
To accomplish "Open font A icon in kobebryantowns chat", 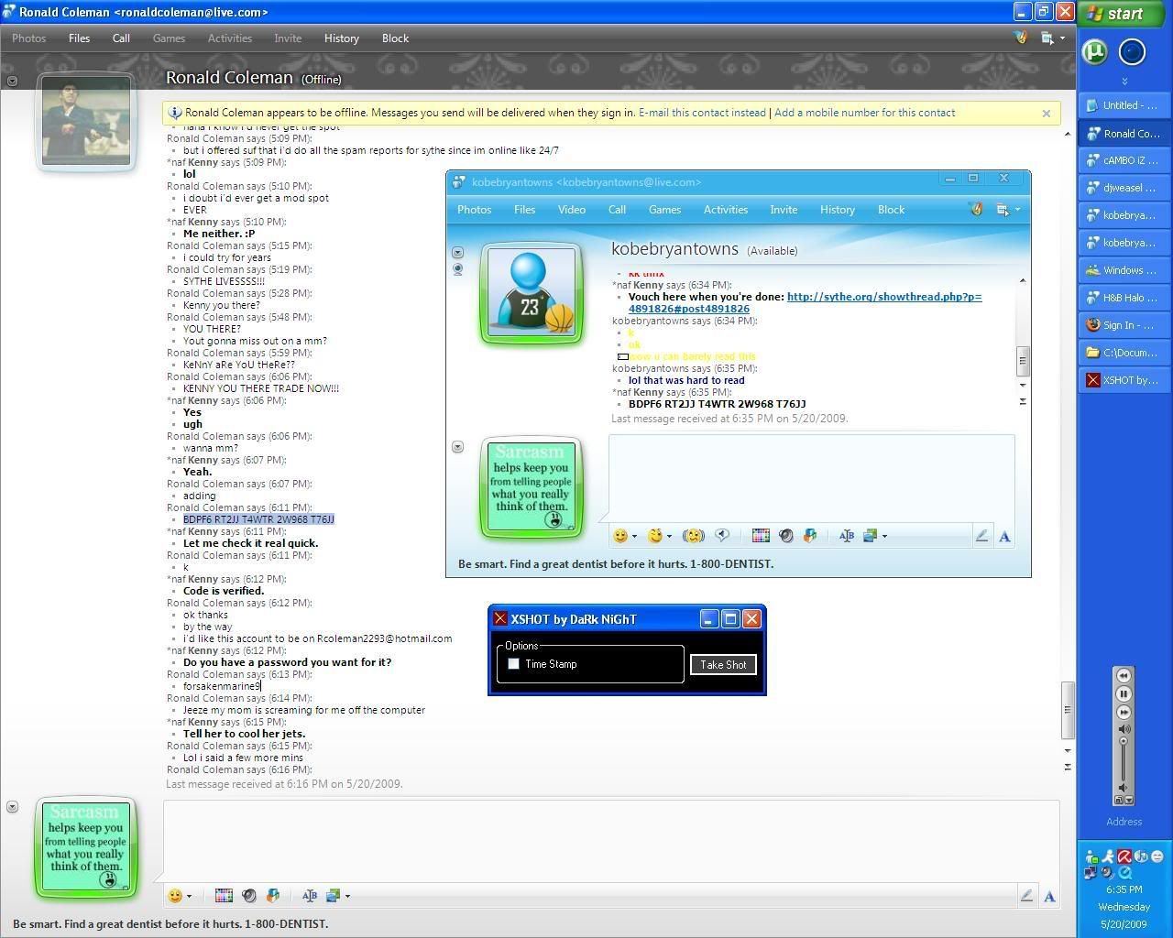I will pyautogui.click(x=1004, y=537).
